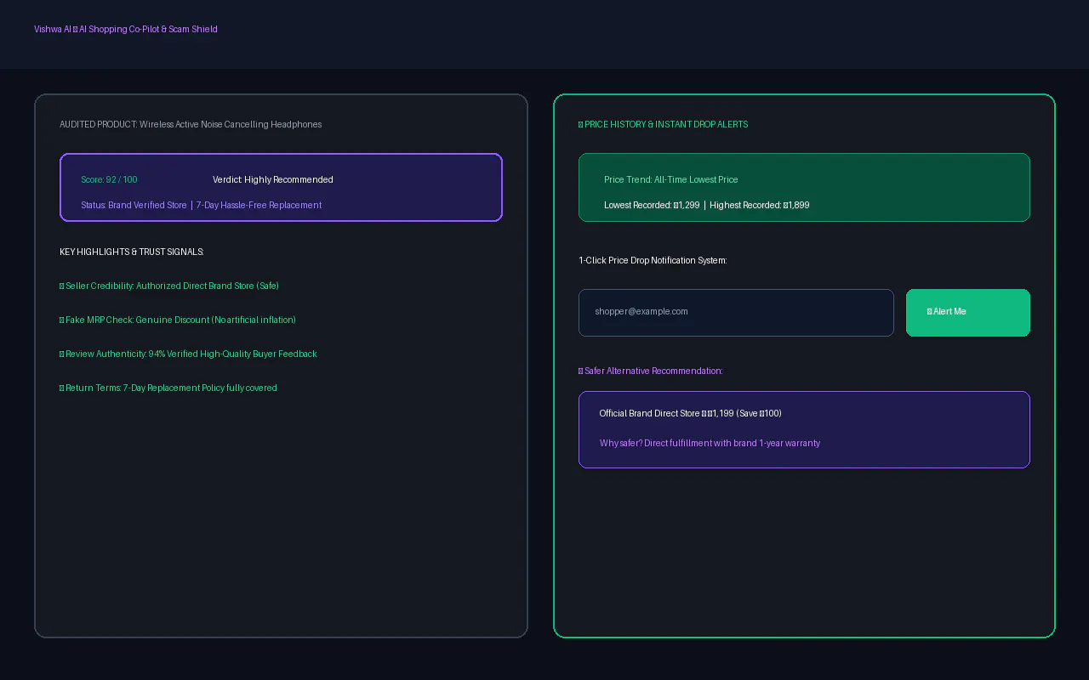Click Price Trend: All-Time Lowest Price text
This screenshot has width=1089, height=680.
[x=671, y=179]
